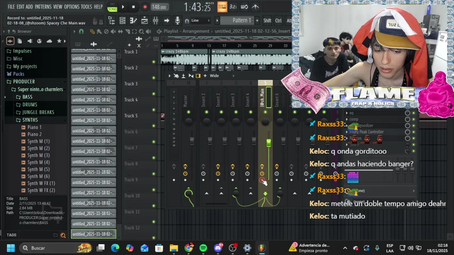Select the playlist snap magnet icon
Viewport: 454px width, 255px height.
(81, 31)
